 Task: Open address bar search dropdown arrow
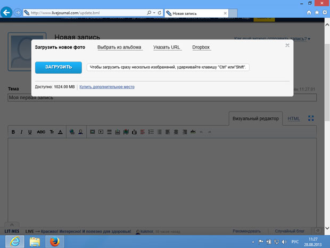pyautogui.click(x=154, y=12)
